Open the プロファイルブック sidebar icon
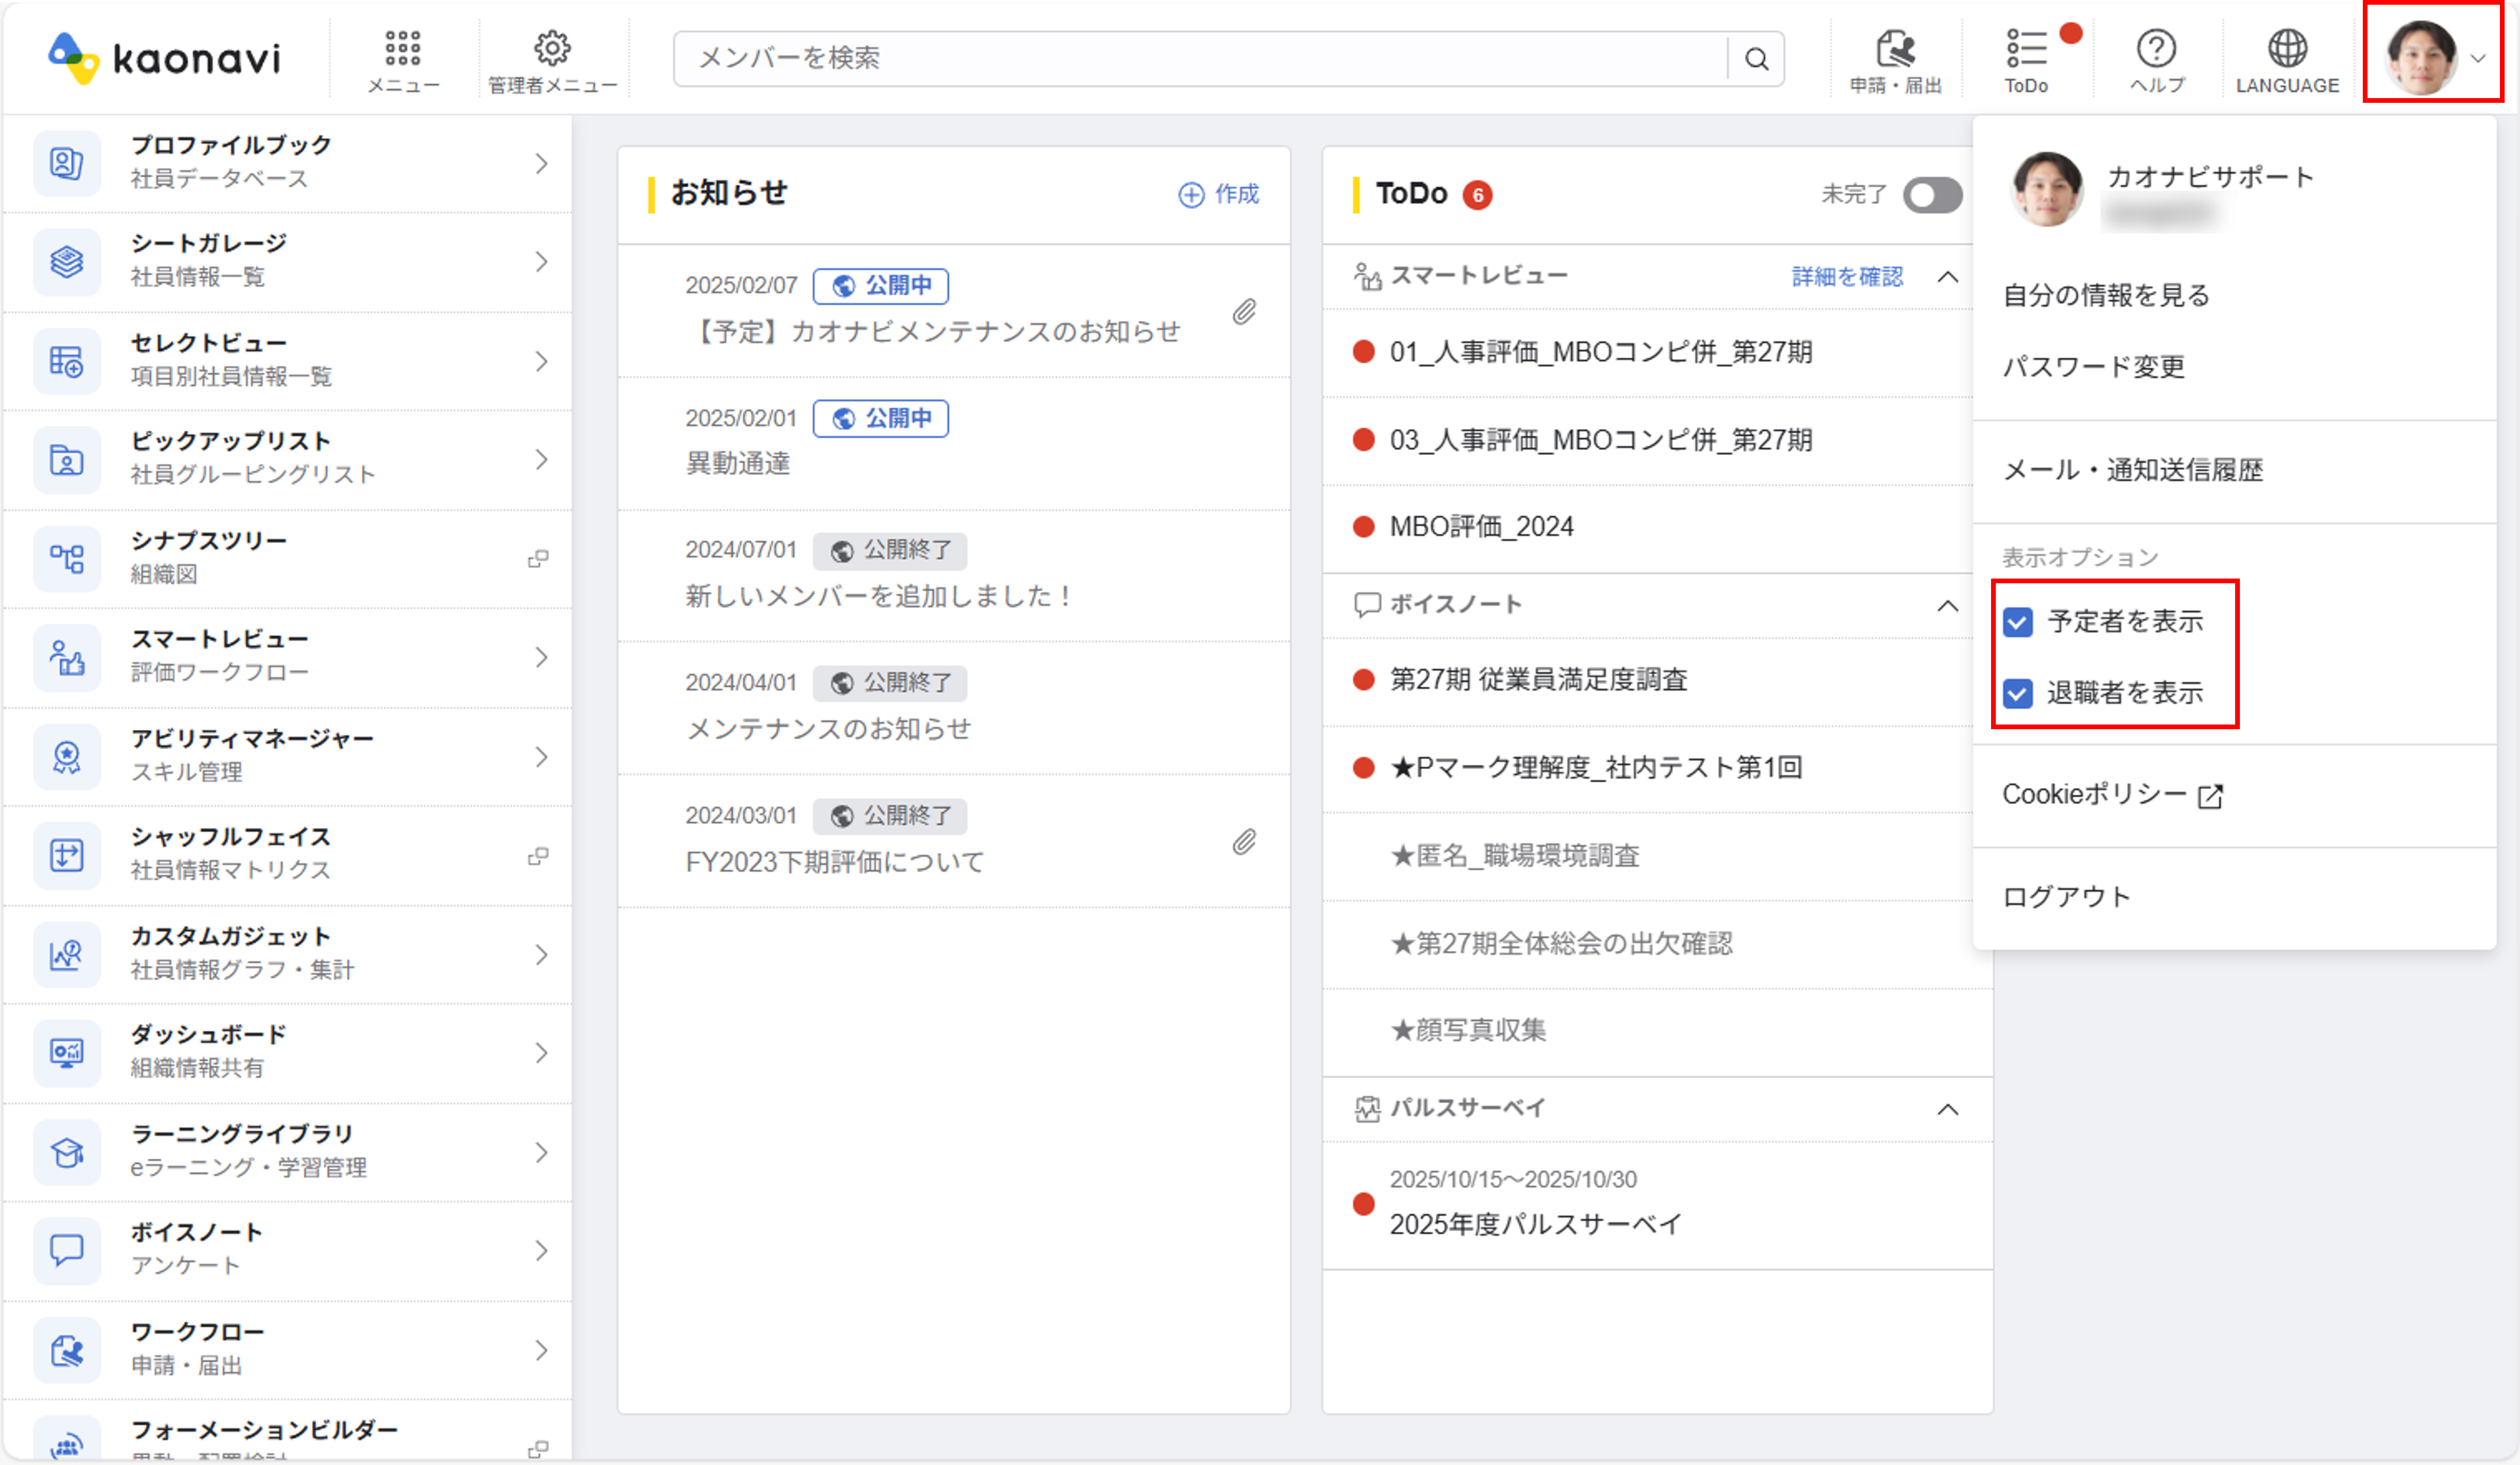 (67, 163)
